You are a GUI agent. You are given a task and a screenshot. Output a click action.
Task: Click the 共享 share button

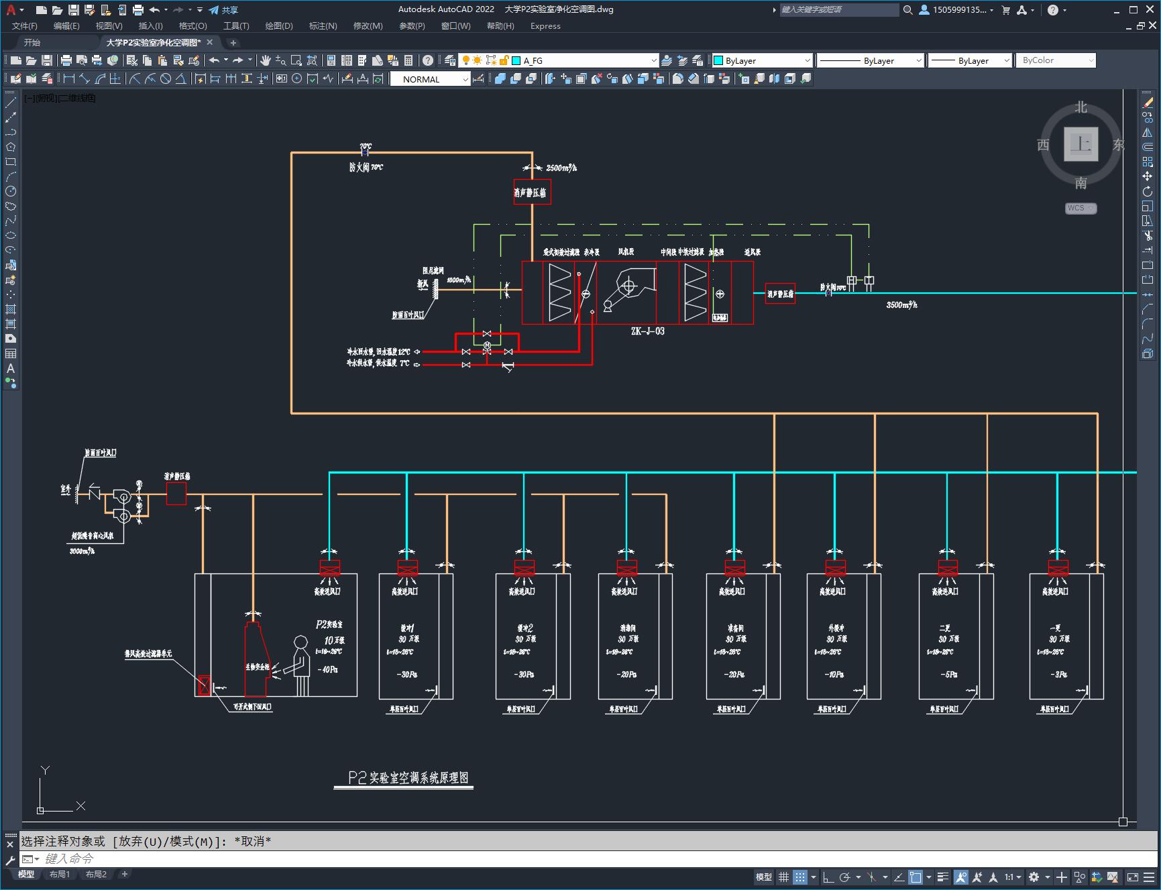[223, 10]
